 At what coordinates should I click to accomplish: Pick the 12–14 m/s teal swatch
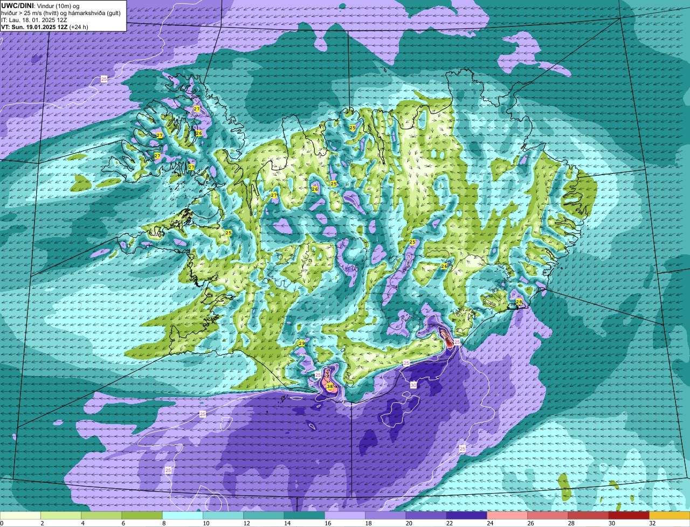[264, 515]
